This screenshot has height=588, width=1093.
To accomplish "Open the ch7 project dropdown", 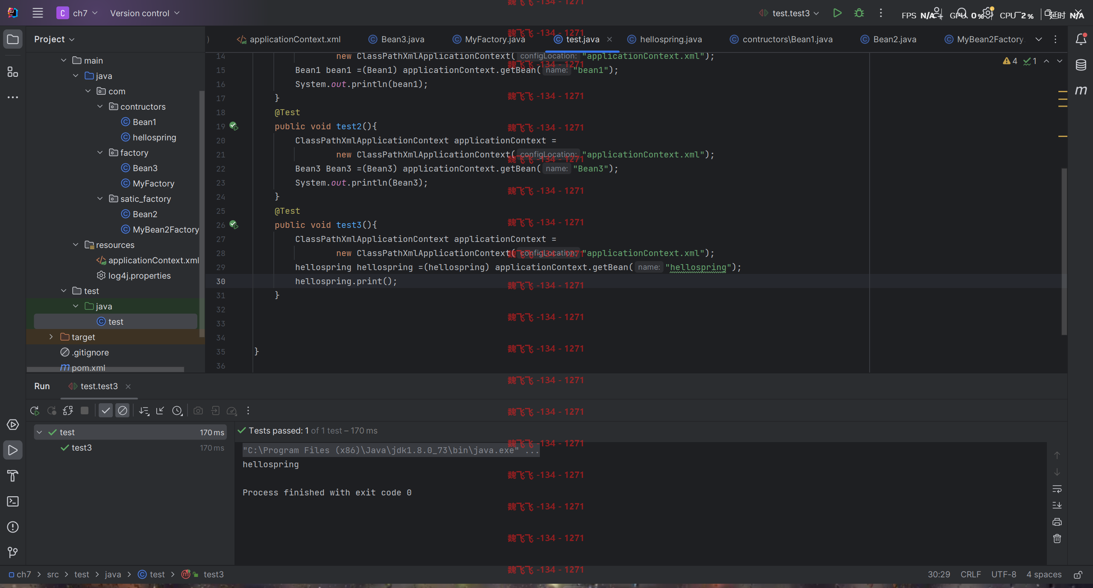I will 78,13.
